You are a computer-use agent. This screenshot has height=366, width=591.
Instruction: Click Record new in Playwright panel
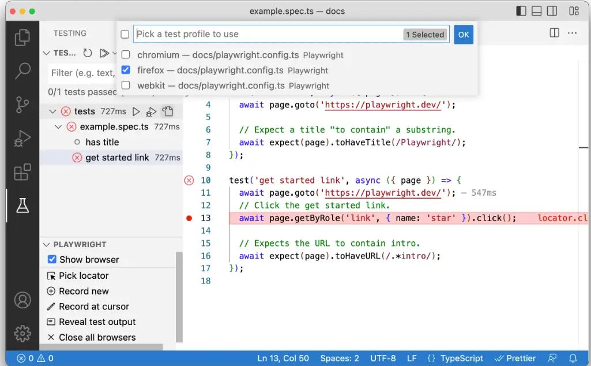coord(84,292)
